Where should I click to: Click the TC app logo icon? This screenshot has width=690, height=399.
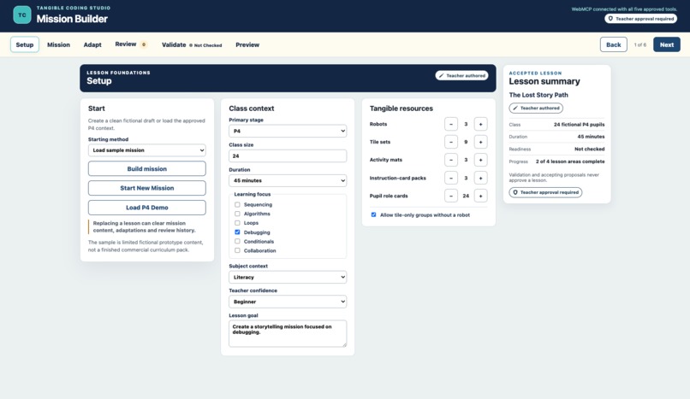click(x=22, y=15)
